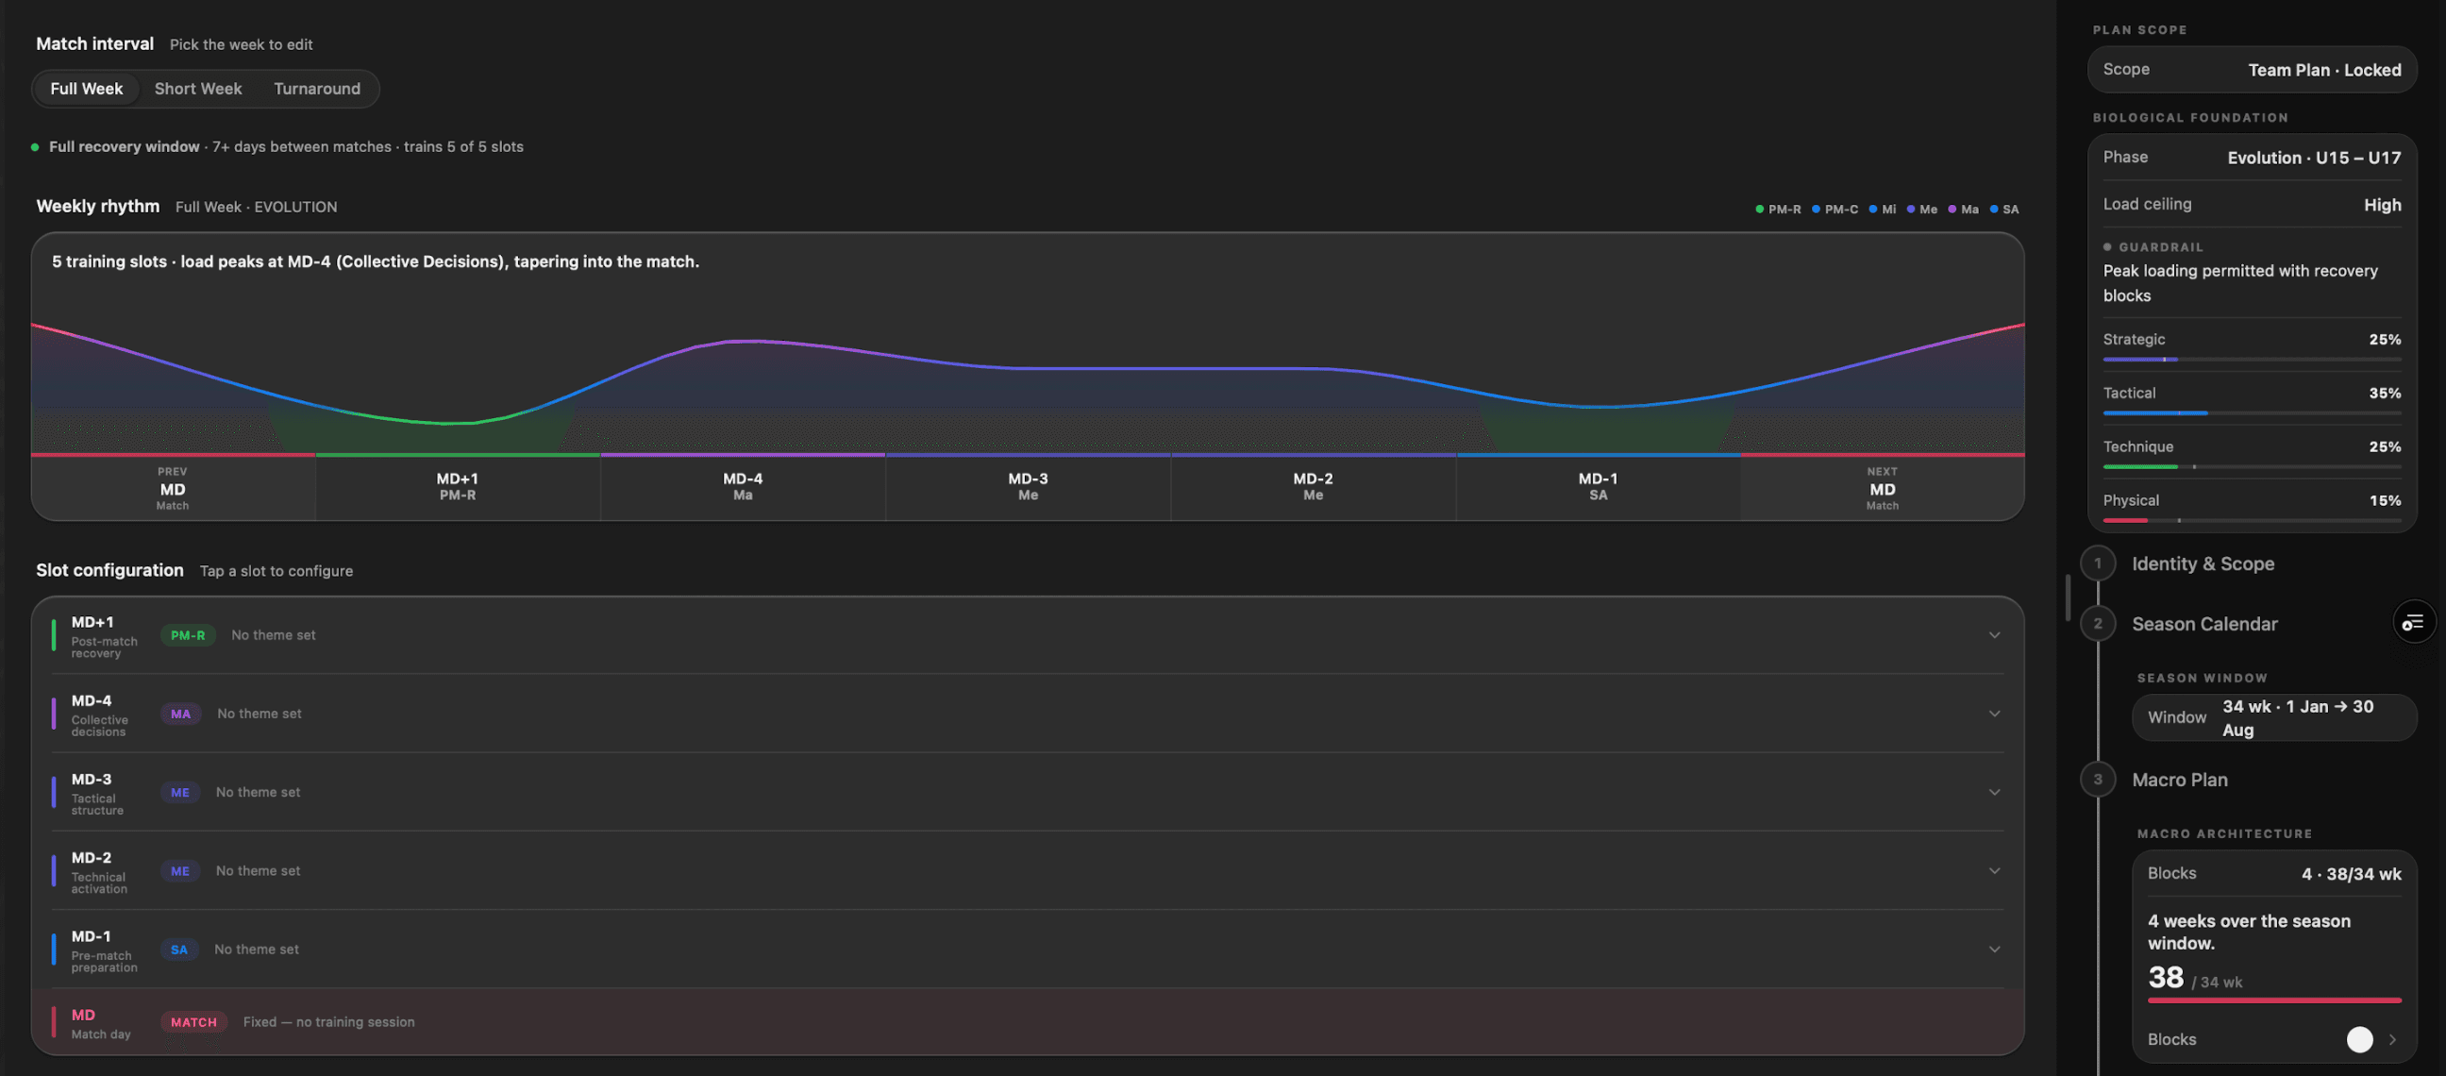Open the Blocks row chevron arrow
This screenshot has height=1076, width=2446.
[2392, 1040]
